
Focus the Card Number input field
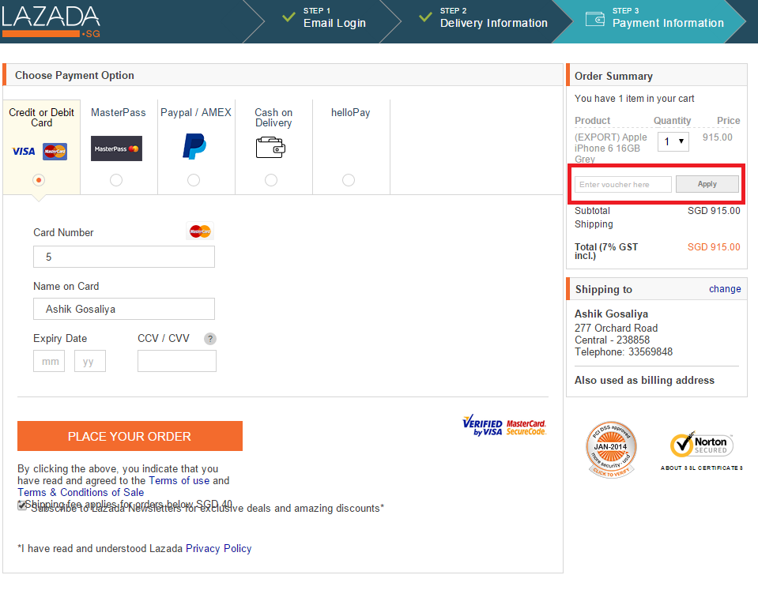tap(124, 257)
